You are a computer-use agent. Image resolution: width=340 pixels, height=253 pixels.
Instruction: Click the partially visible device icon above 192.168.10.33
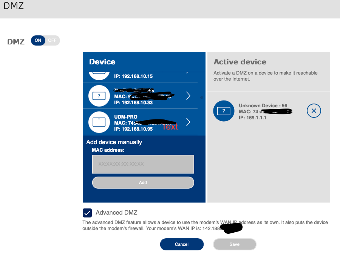click(x=99, y=72)
